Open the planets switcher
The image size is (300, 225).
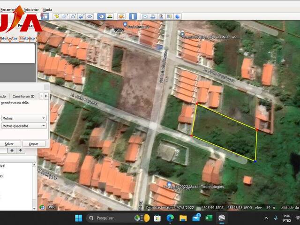pos(121,16)
